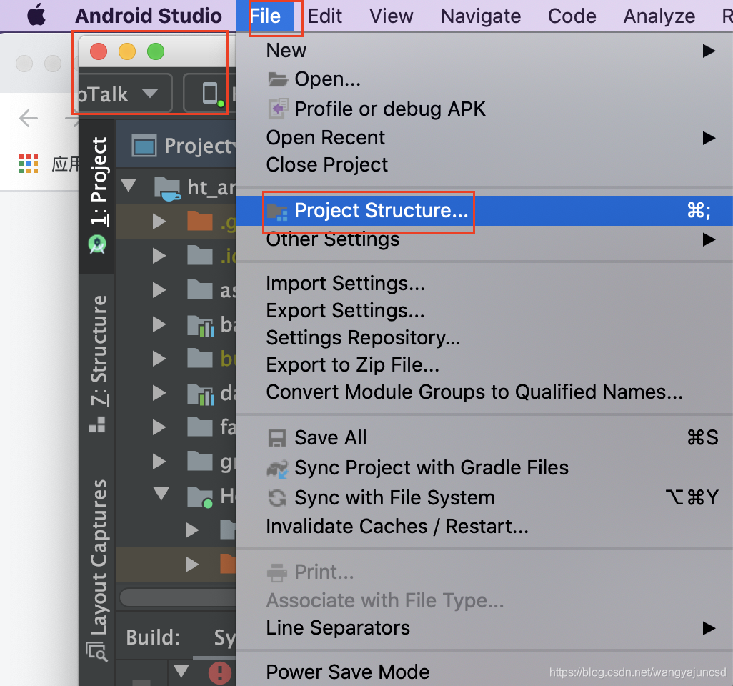The image size is (733, 686).
Task: Choose Open... from File menu
Action: click(x=484, y=79)
